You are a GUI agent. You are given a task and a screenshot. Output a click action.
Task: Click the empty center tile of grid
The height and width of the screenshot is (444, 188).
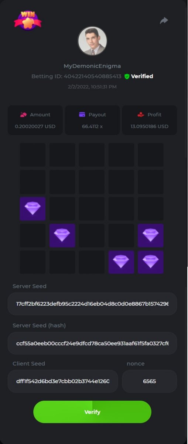[92, 209]
